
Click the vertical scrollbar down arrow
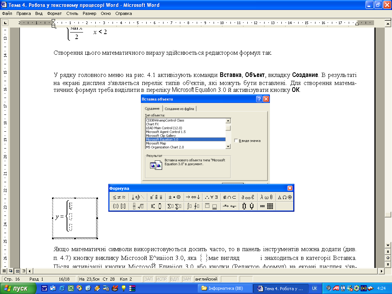[388, 245]
